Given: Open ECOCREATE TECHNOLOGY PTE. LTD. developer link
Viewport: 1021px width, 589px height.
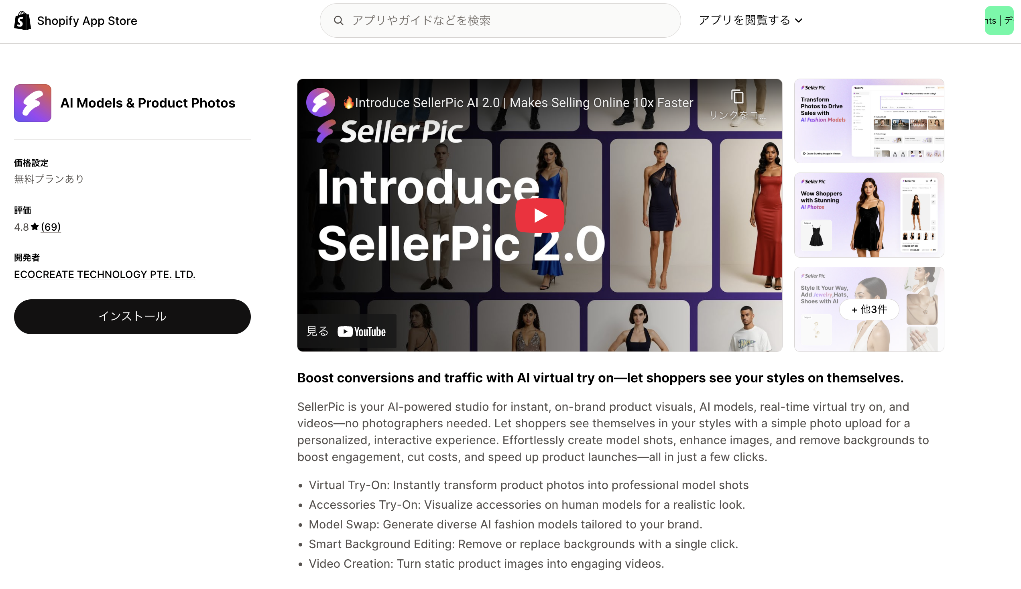Looking at the screenshot, I should [x=105, y=274].
